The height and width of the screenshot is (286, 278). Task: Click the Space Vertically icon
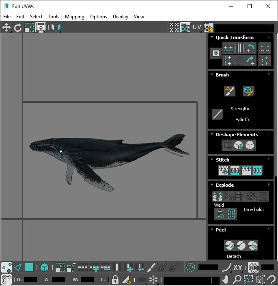[265, 61]
